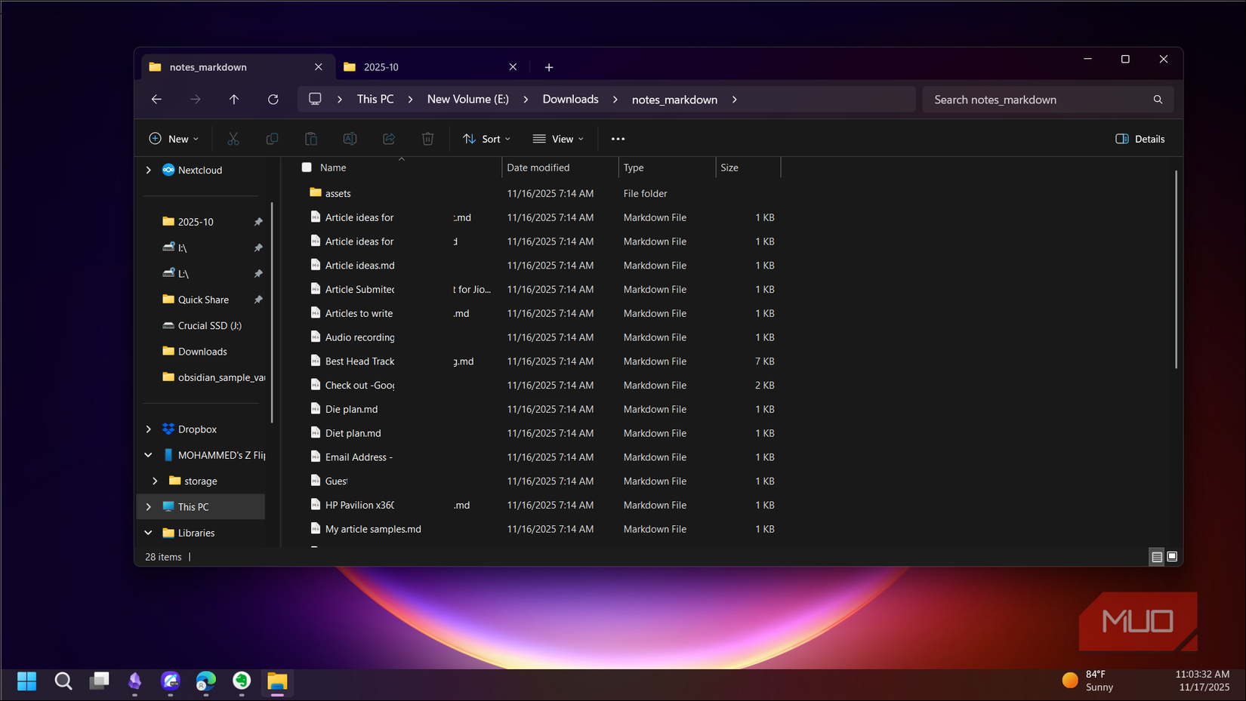The image size is (1246, 701).
Task: Toggle the select all items checkbox
Action: [307, 168]
